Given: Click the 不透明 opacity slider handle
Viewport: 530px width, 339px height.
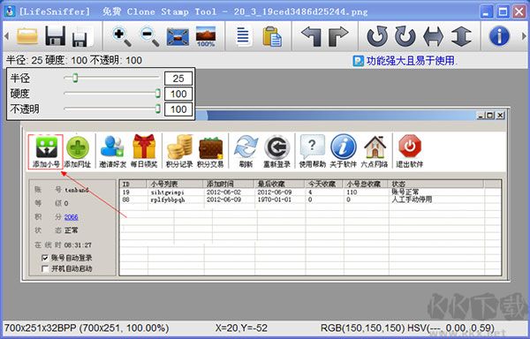Looking at the screenshot, I should [x=157, y=109].
